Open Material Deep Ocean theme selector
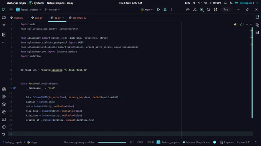Viewport: 261px width, 146px height. click(x=196, y=142)
